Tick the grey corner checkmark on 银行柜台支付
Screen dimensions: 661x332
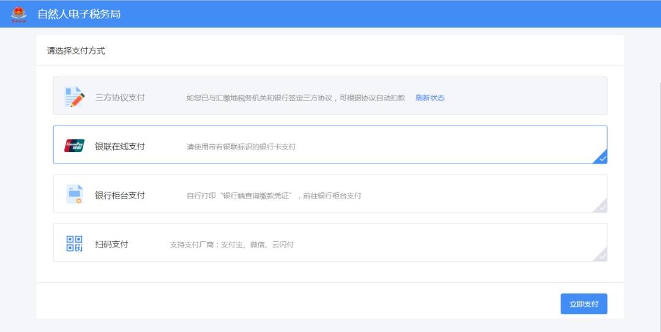coord(600,206)
